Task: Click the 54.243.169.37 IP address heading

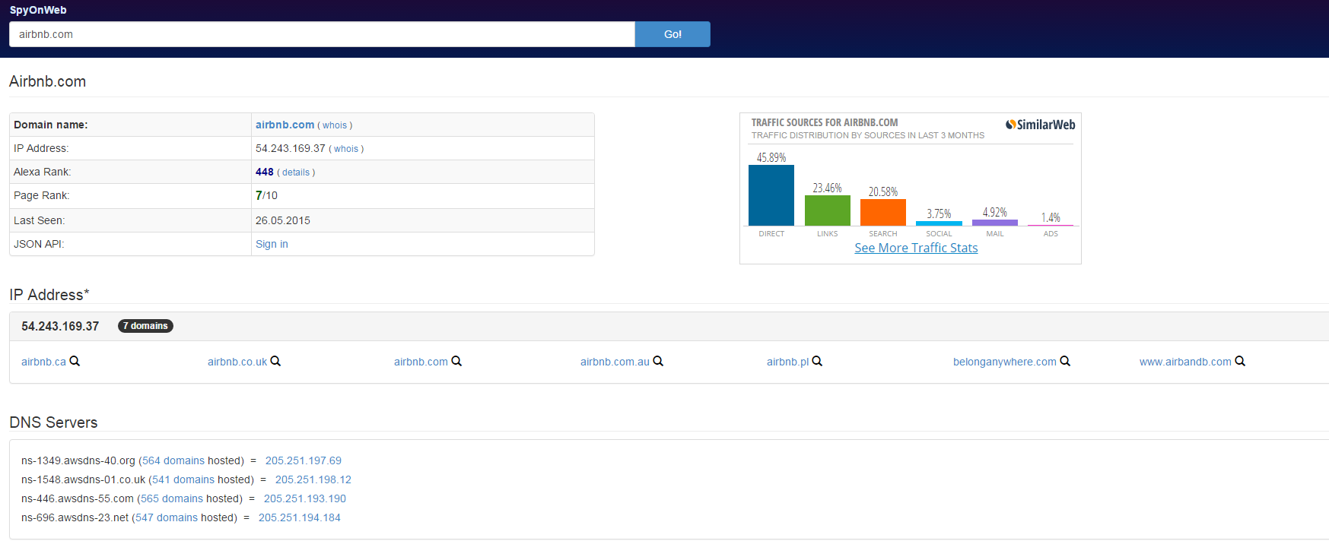Action: 60,326
